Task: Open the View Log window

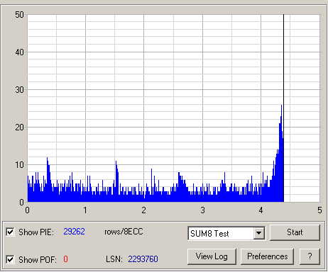Action: (x=212, y=256)
